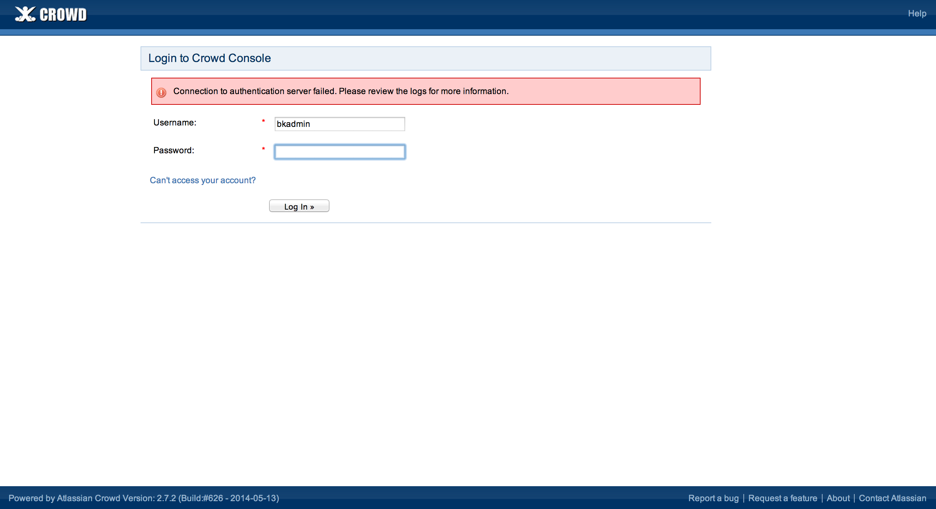This screenshot has width=936, height=509.
Task: Focus the Password input field
Action: pyautogui.click(x=339, y=152)
